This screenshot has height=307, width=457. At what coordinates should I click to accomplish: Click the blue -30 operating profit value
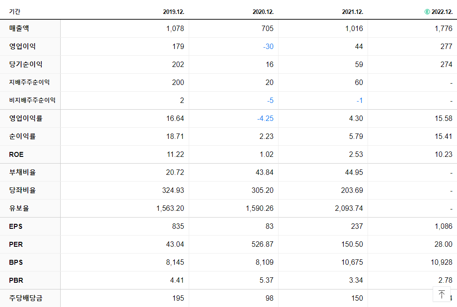click(x=268, y=47)
